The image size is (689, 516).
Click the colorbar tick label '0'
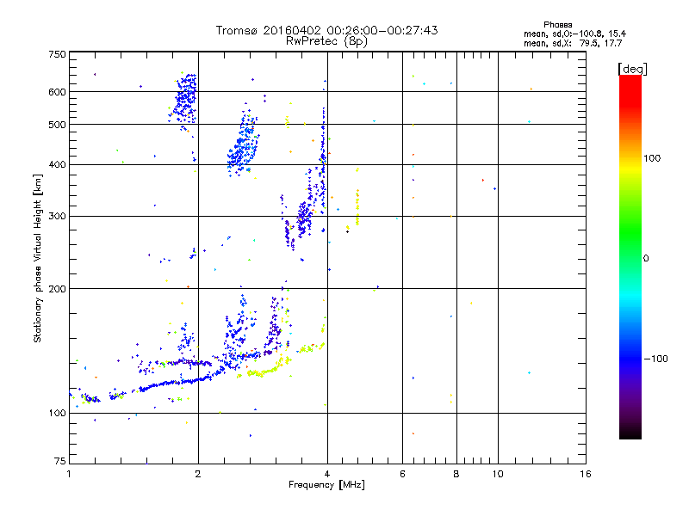(645, 259)
